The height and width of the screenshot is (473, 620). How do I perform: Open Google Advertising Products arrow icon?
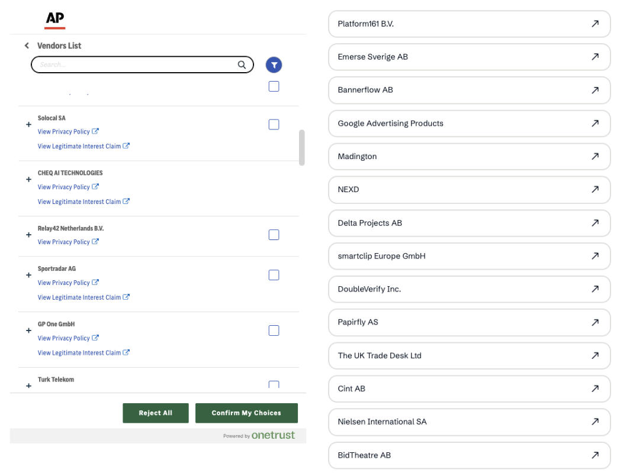595,123
